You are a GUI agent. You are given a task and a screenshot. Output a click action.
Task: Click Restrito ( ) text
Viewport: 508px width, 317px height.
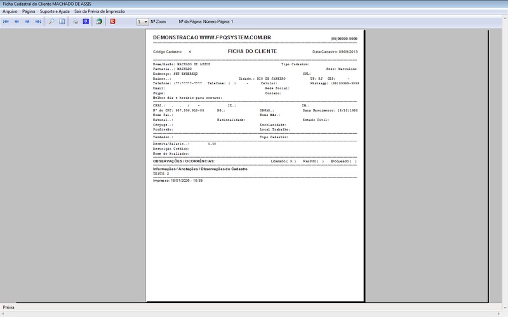(x=313, y=161)
